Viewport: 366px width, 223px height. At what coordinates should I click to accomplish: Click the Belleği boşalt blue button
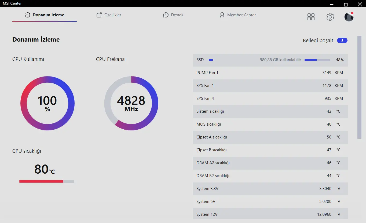pyautogui.click(x=342, y=41)
